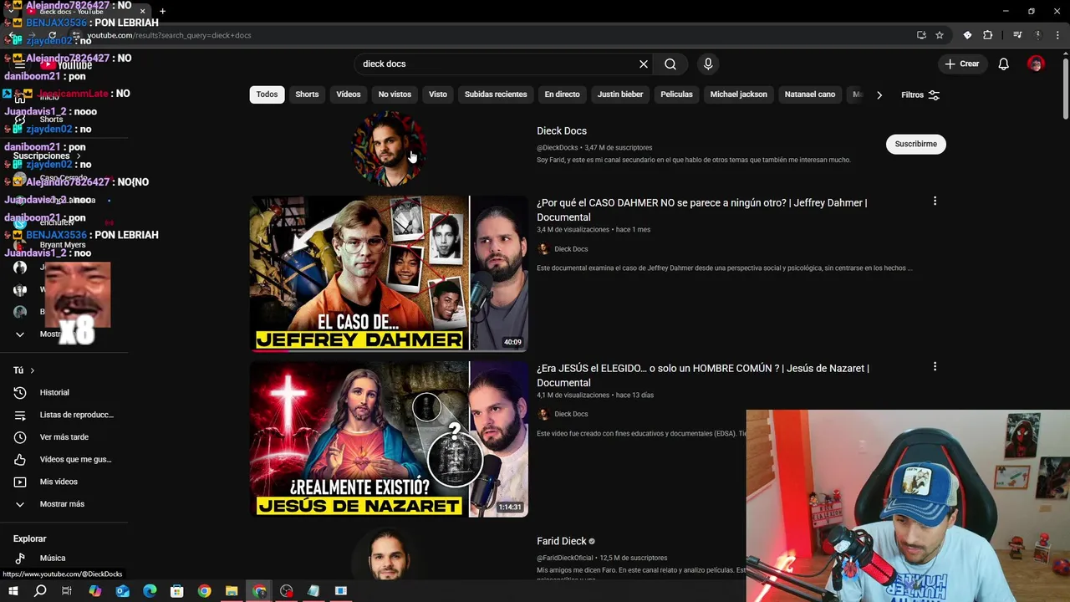Select the Natanael cano chip

810,94
